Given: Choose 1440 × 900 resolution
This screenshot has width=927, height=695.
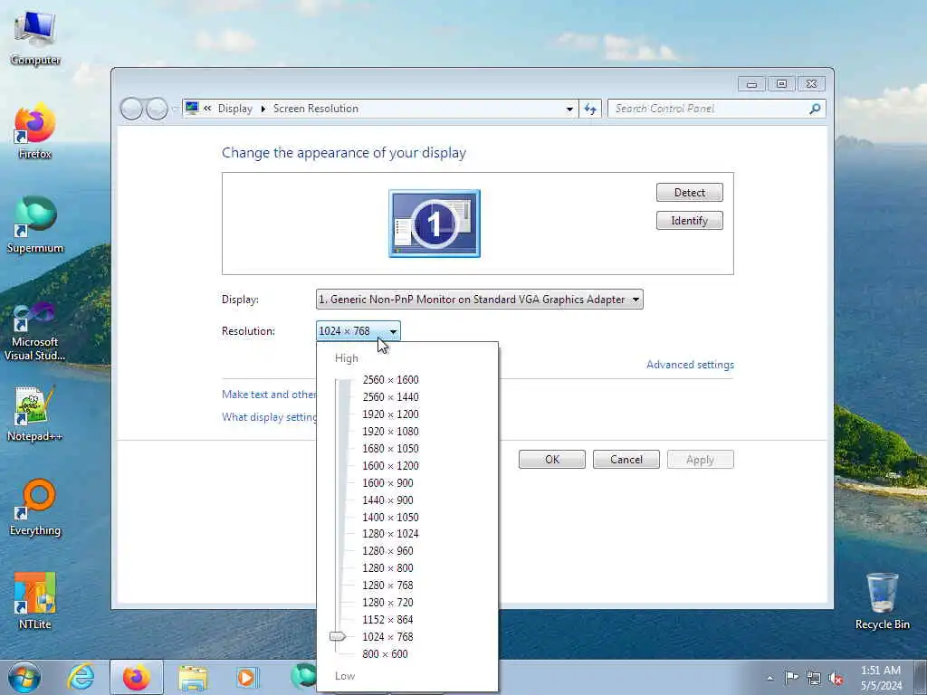Looking at the screenshot, I should click(x=387, y=500).
